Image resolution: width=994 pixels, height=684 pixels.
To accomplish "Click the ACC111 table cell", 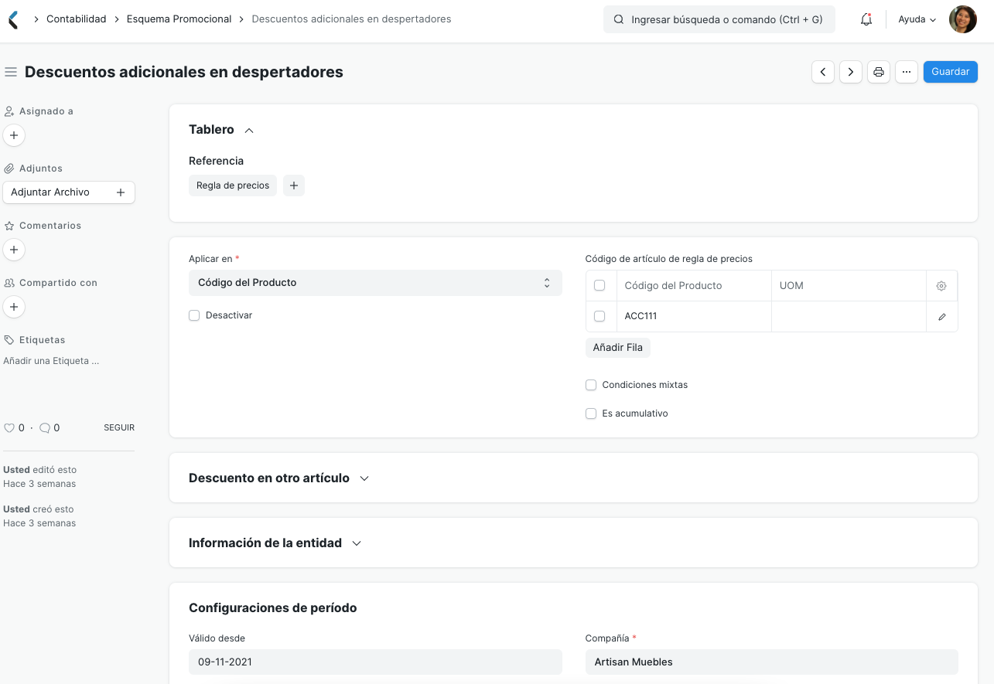I will [694, 317].
